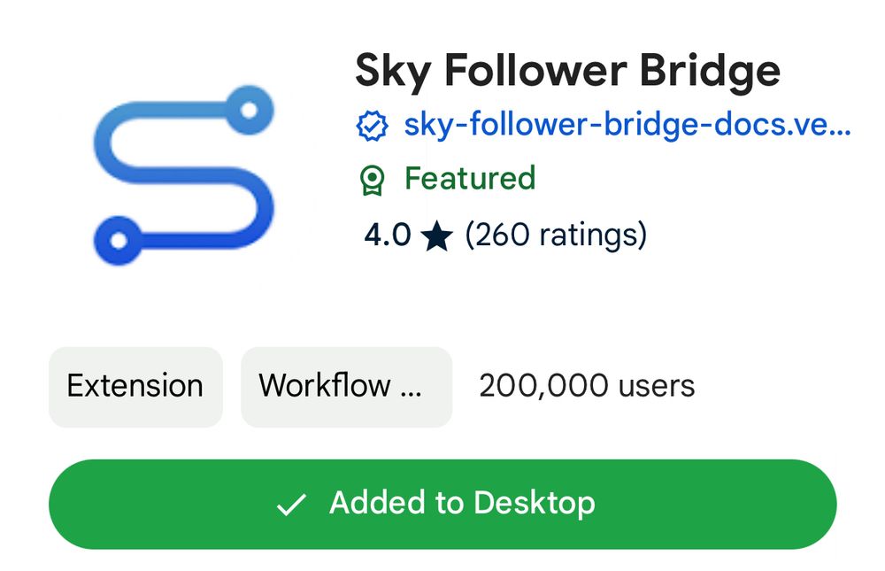Click the Sky Follower Bridge title heading
Viewport: 885px width, 571px height.
(567, 71)
